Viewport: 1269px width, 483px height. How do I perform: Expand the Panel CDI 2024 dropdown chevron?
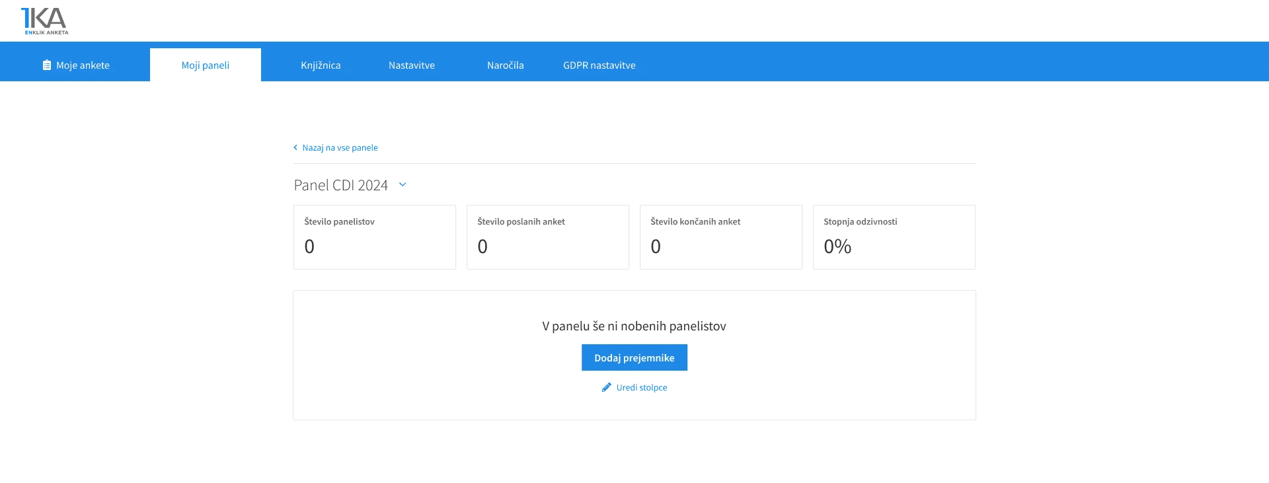click(403, 184)
